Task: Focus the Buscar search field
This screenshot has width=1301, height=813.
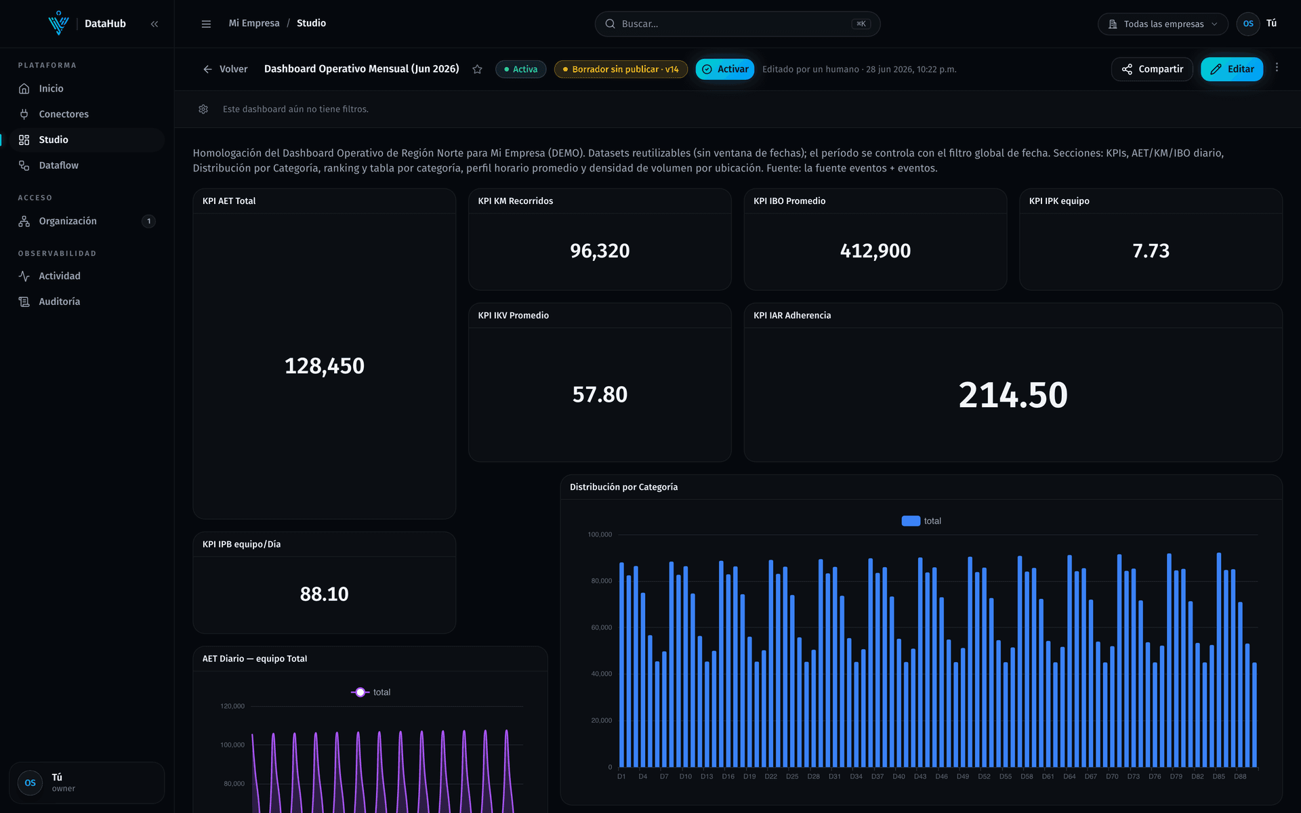Action: pos(737,24)
